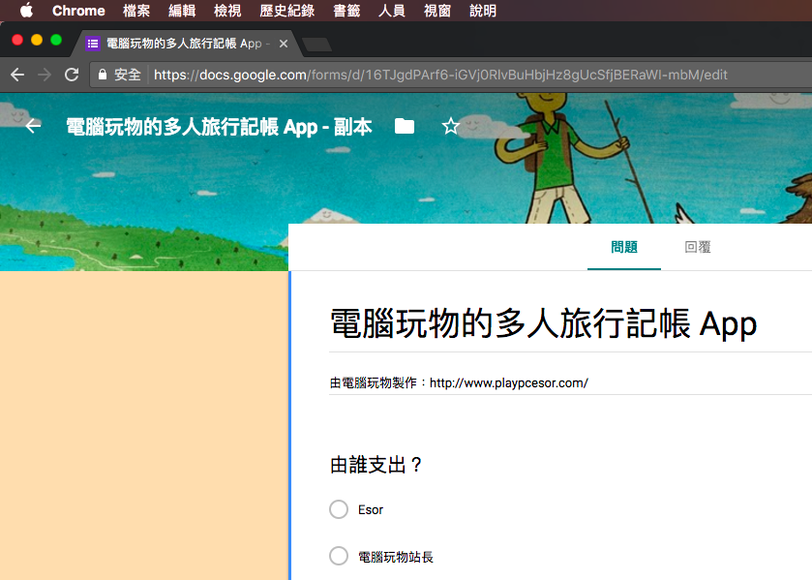This screenshot has width=812, height=580.
Task: Open a new browser tab
Action: pos(316,45)
